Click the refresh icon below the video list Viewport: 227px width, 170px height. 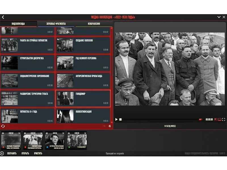(x=3, y=126)
